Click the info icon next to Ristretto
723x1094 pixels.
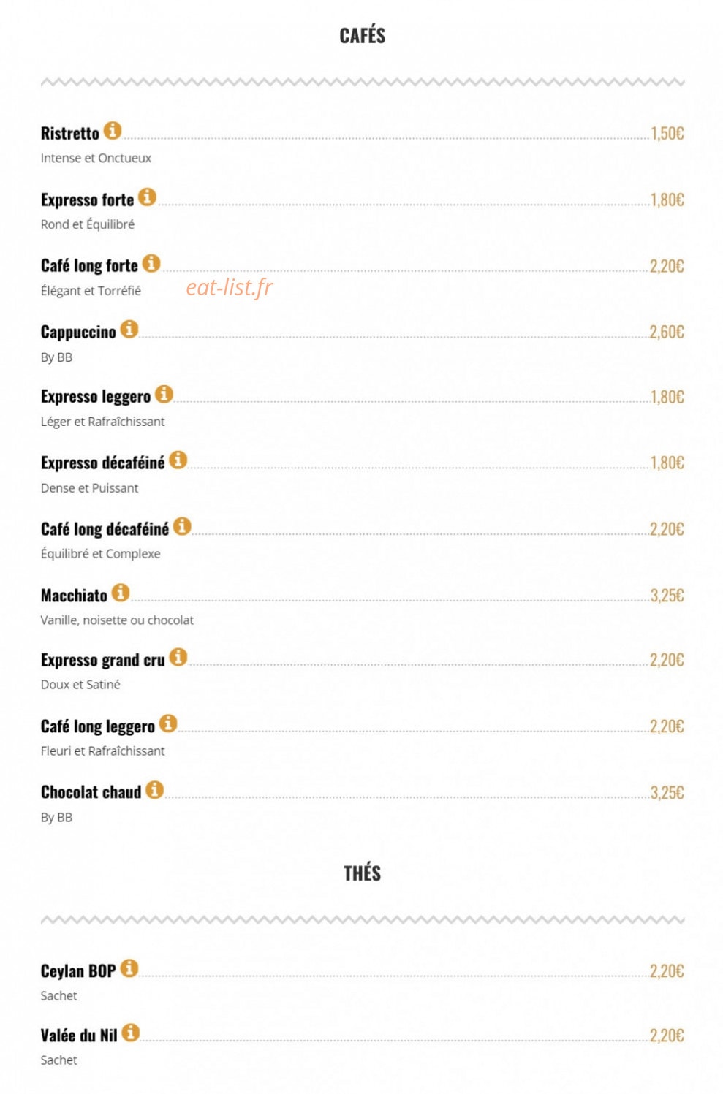click(x=112, y=131)
